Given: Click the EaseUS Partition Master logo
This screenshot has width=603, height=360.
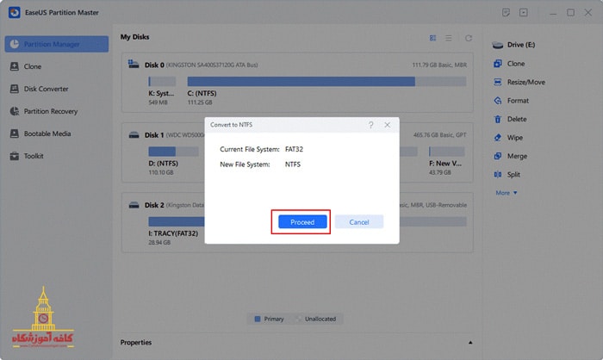Looking at the screenshot, I should (x=15, y=12).
